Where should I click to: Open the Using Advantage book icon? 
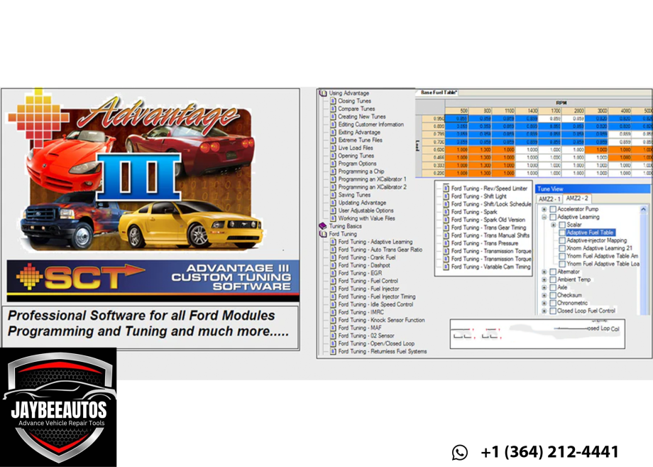click(323, 93)
